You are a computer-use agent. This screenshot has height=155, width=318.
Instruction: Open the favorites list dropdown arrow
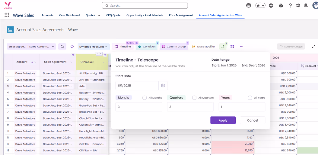click(x=263, y=6)
